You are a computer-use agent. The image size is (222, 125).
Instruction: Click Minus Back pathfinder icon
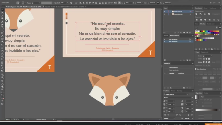tap(218, 20)
